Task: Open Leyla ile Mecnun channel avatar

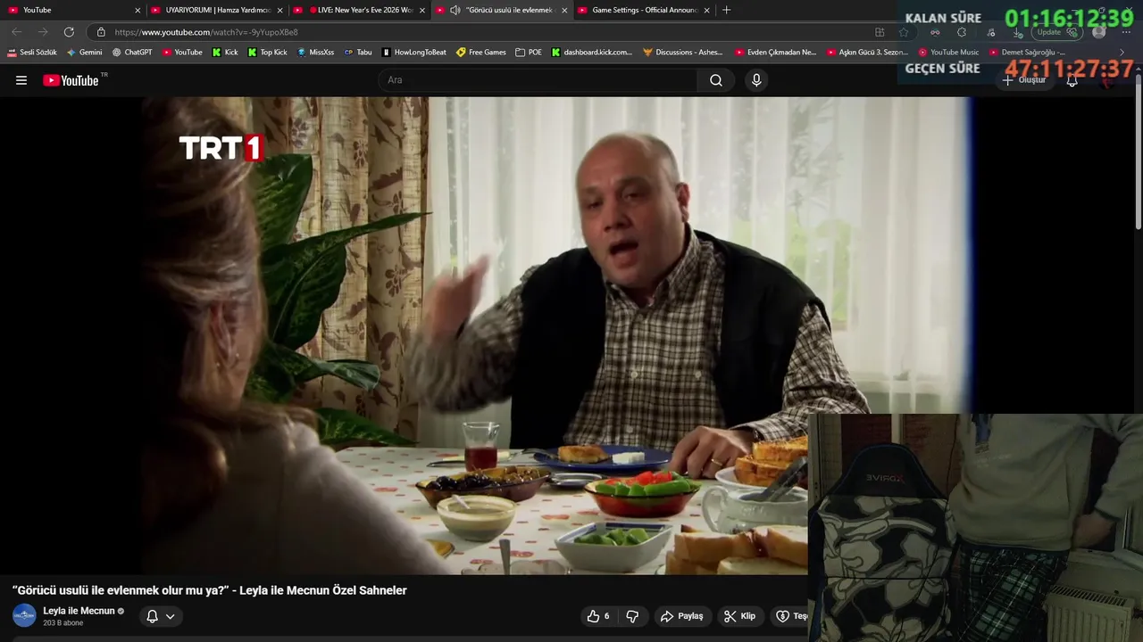Action: pyautogui.click(x=24, y=615)
